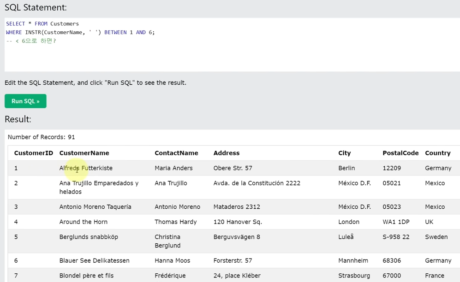Click the Strasbourg city cell
Screen dimensions: 460x282
[354, 276]
